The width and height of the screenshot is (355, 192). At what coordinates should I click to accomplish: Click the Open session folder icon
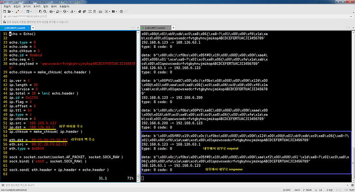9,11
